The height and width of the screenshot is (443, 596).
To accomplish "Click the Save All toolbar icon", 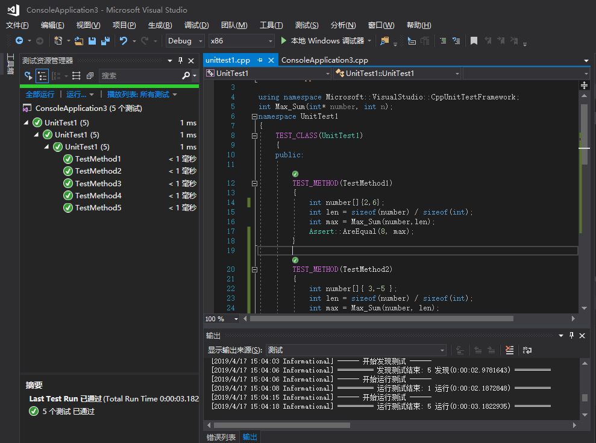I will pos(105,41).
